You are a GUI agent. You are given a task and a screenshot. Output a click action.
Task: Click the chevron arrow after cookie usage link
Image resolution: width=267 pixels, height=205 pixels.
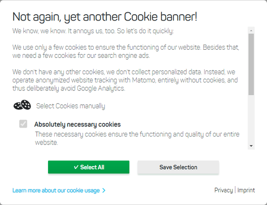click(104, 190)
